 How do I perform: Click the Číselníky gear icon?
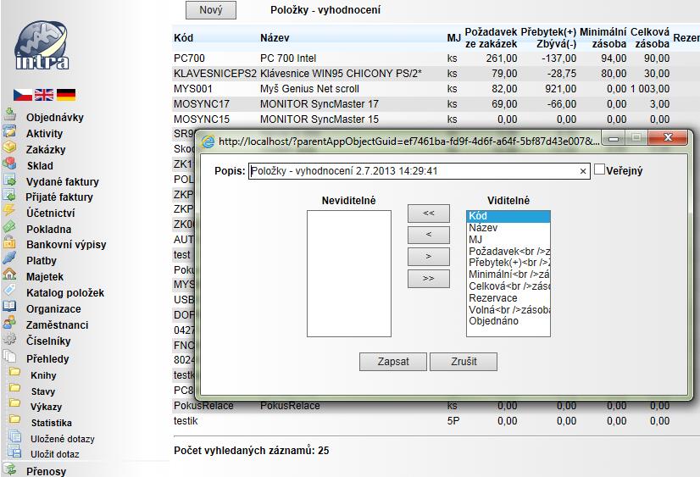[10, 341]
